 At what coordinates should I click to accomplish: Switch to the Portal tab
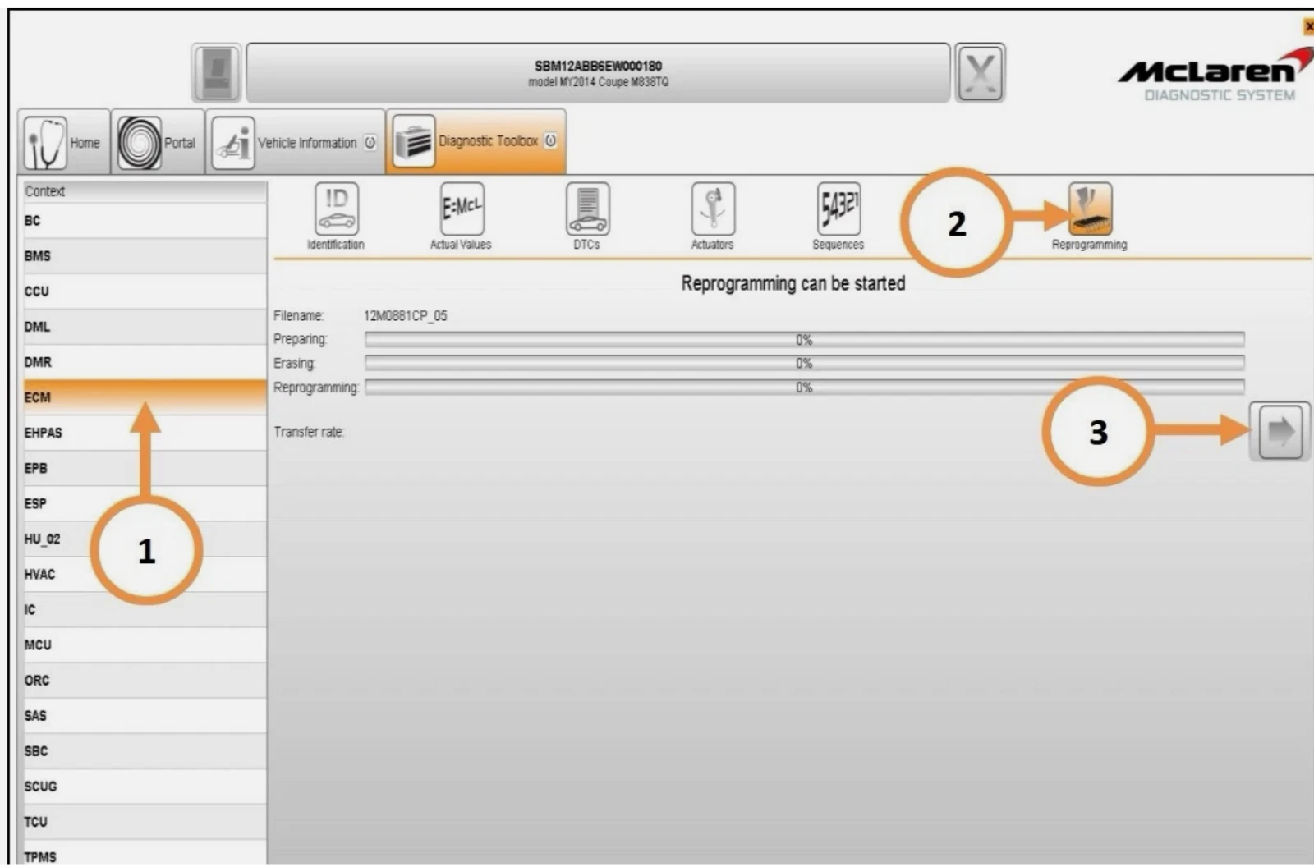coord(158,142)
